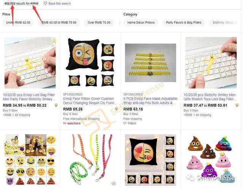Screen dimensions: 243x188
Task: Open Emoji Face Pillow Cover Cushion listing title
Action: (x=90, y=101)
